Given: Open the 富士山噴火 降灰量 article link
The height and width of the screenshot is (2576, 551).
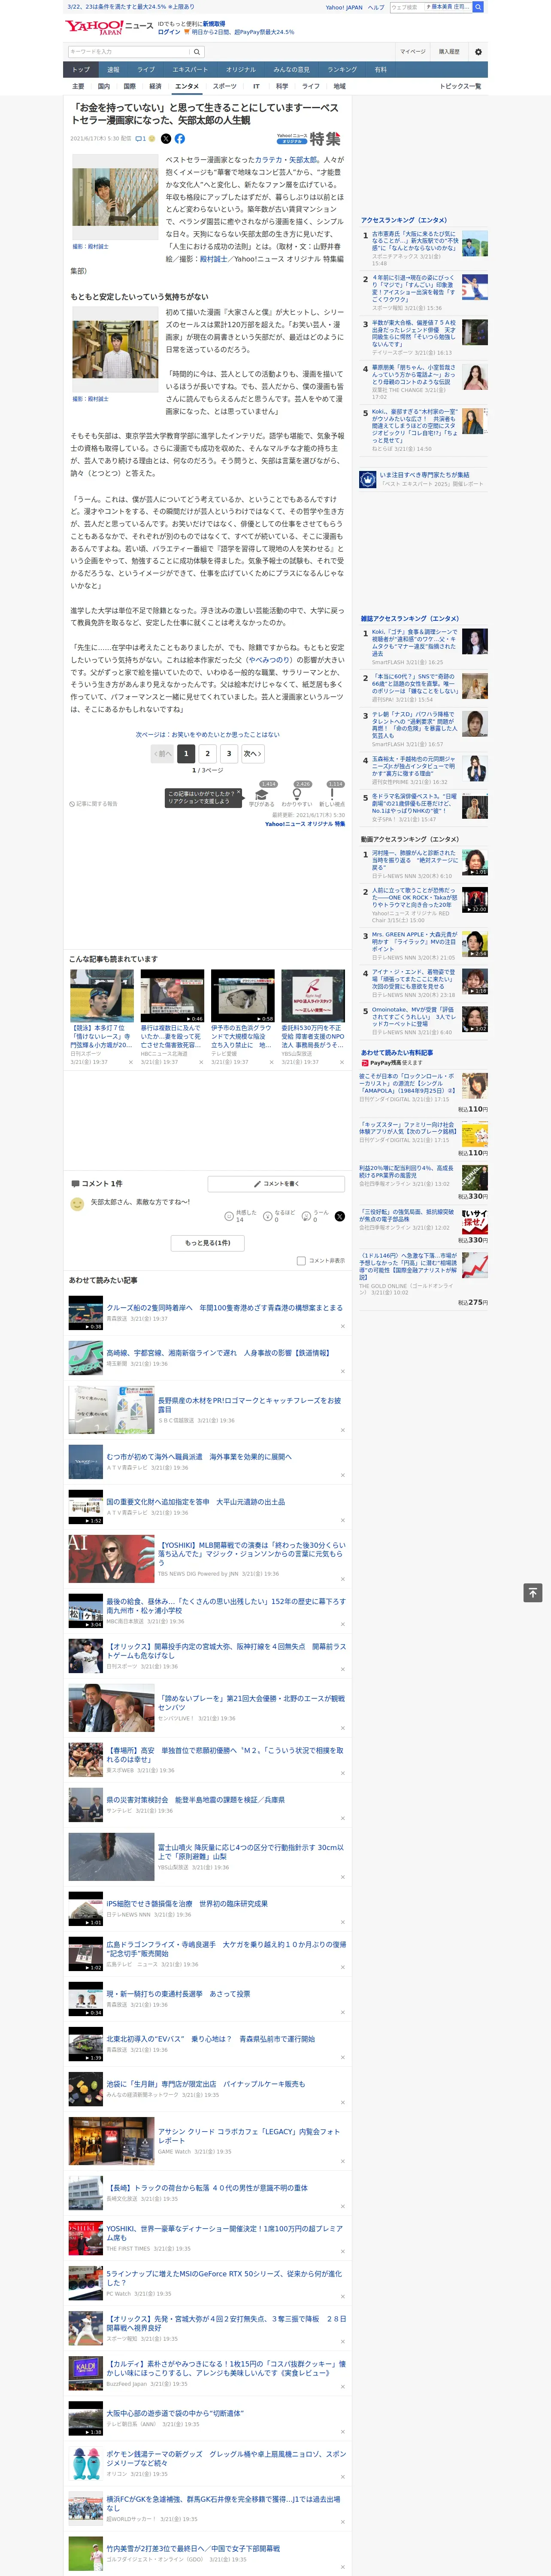Looking at the screenshot, I should pos(250,1852).
